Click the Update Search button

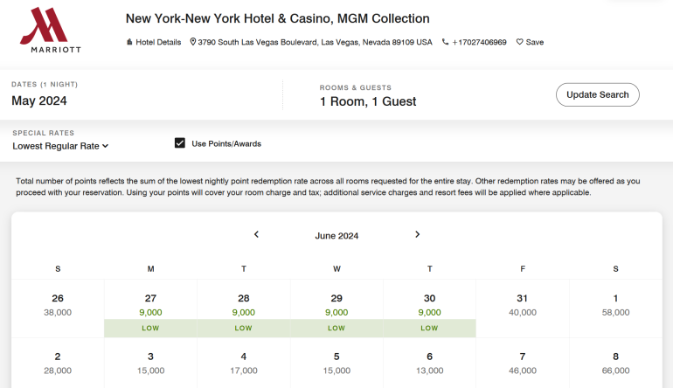[x=597, y=94]
